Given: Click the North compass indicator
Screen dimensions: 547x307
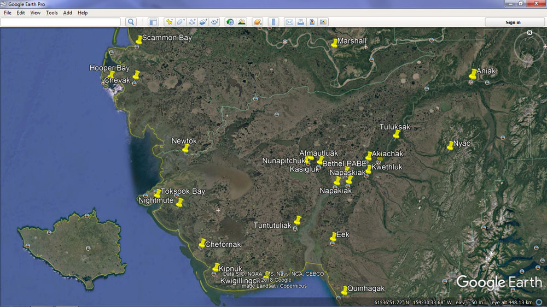Looking at the screenshot, I should (529, 32).
